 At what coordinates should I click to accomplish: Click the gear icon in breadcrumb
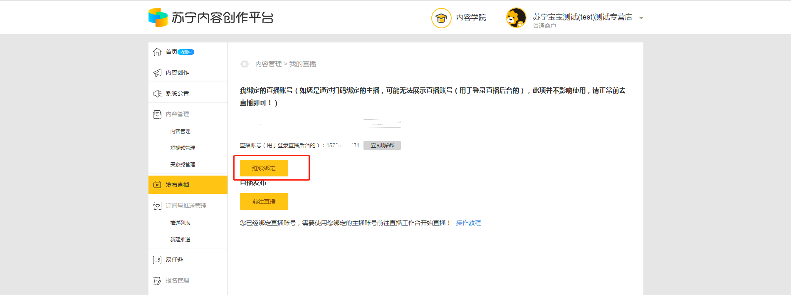pos(245,64)
